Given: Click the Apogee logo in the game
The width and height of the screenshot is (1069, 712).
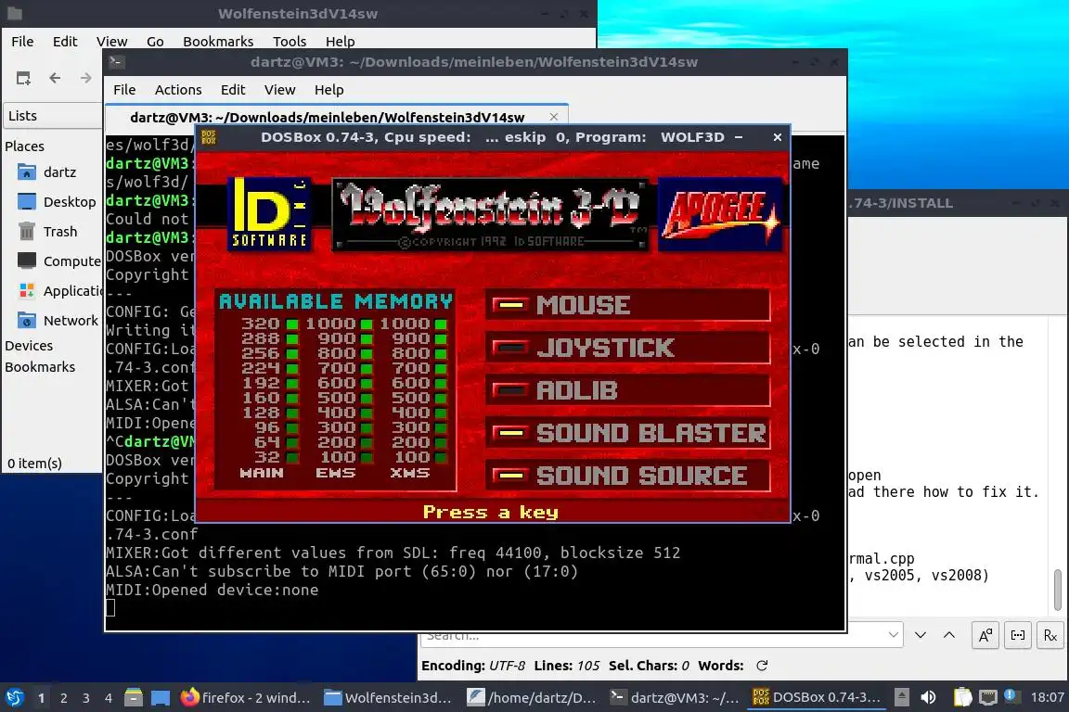Looking at the screenshot, I should 720,214.
